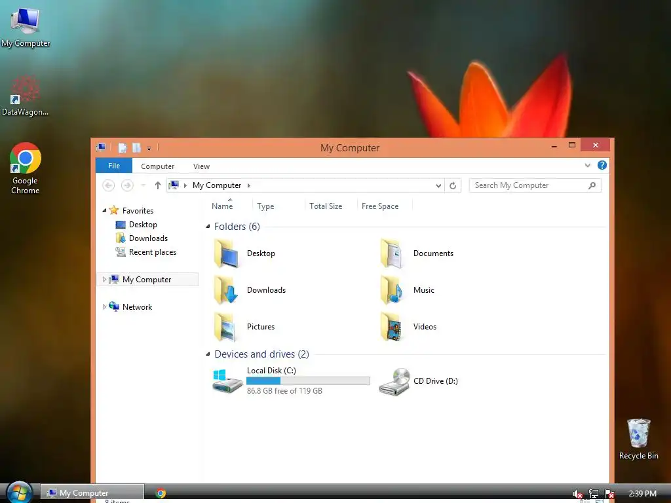Click the Start orb button
This screenshot has width=671, height=503.
[x=18, y=493]
